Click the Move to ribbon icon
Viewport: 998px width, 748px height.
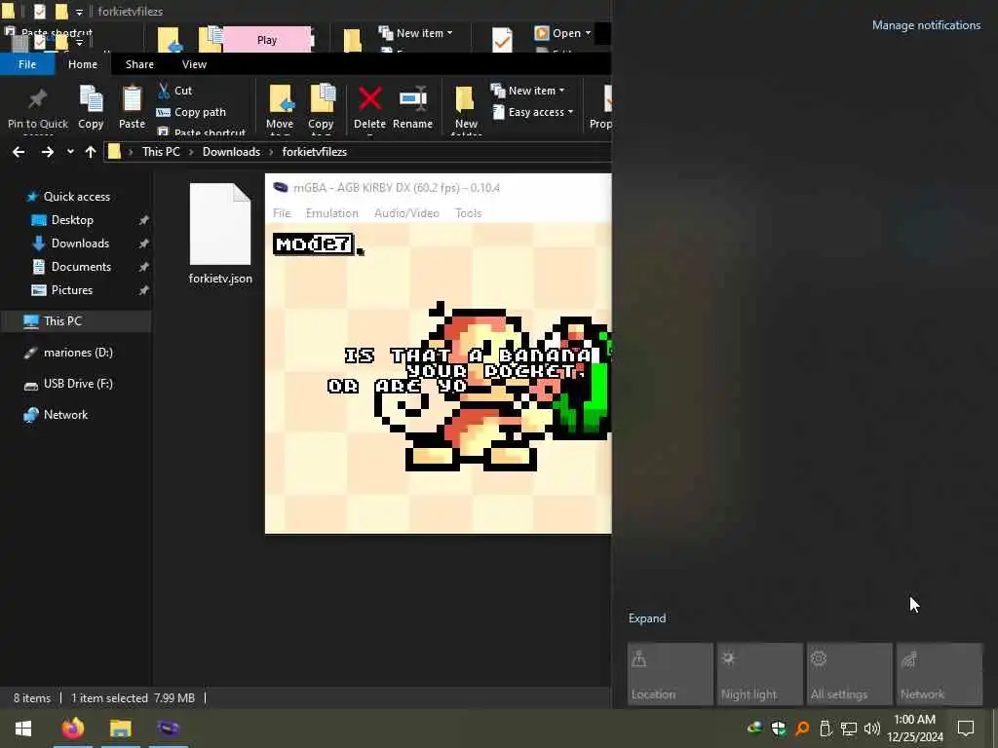pyautogui.click(x=280, y=107)
